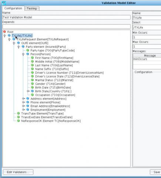Expand the Phone element node
This screenshot has height=178, width=161.
click(x=23, y=102)
